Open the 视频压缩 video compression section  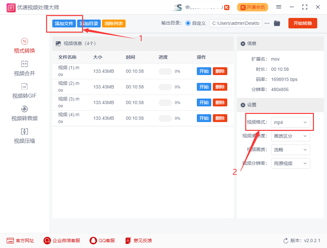25,136
